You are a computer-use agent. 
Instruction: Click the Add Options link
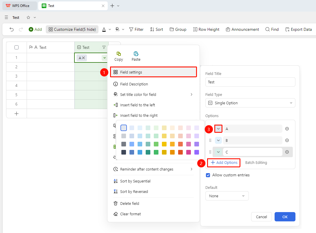pyautogui.click(x=224, y=163)
